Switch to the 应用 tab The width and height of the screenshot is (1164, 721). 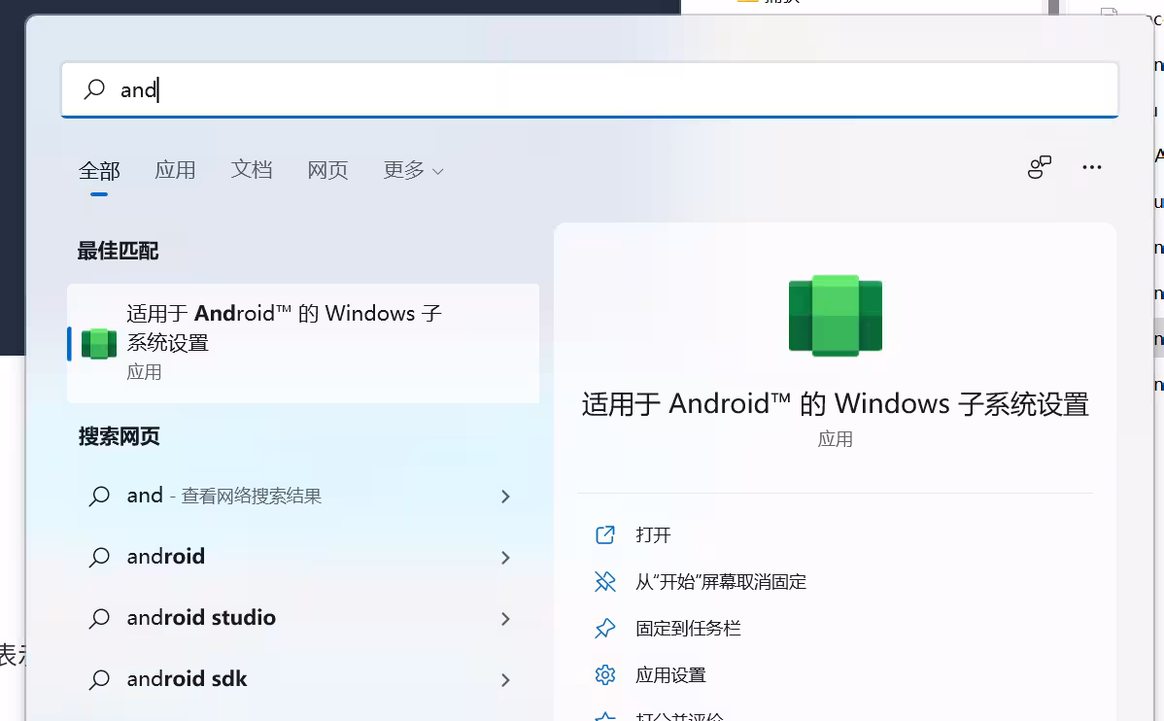(175, 170)
